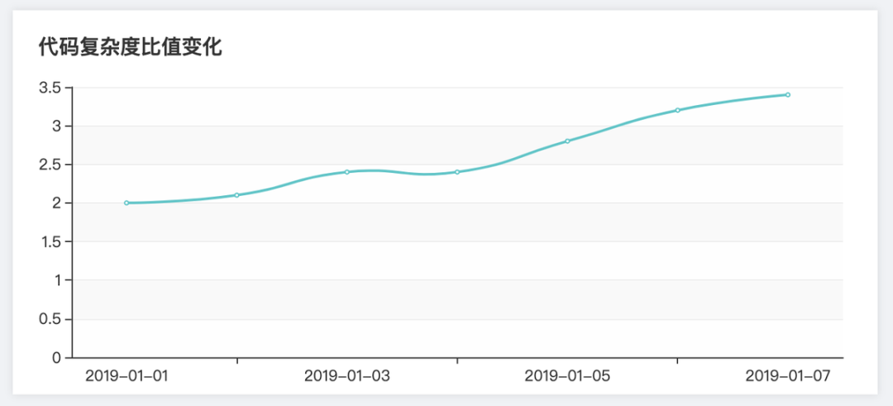Click the second data point at value 2.1

point(237,195)
